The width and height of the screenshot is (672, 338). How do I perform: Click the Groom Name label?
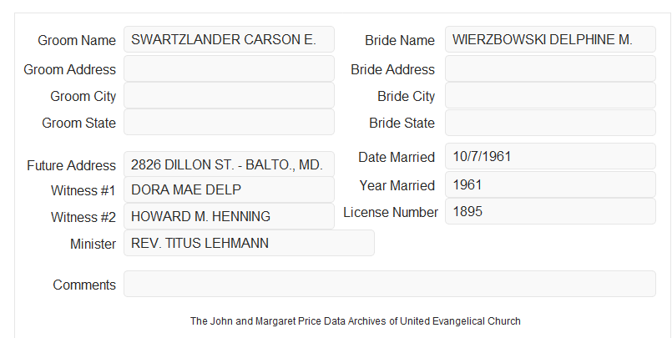pyautogui.click(x=77, y=40)
